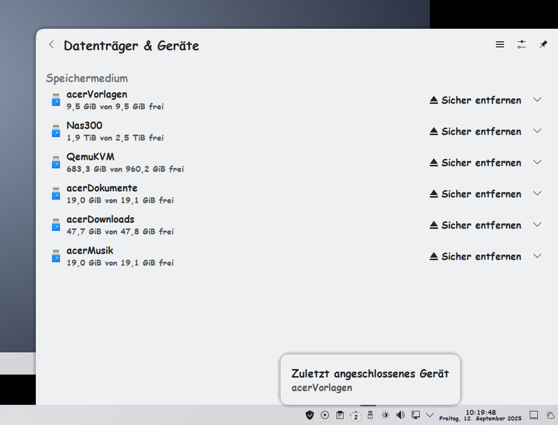
Task: Safely remove the acerVorlagen drive
Action: tap(475, 100)
